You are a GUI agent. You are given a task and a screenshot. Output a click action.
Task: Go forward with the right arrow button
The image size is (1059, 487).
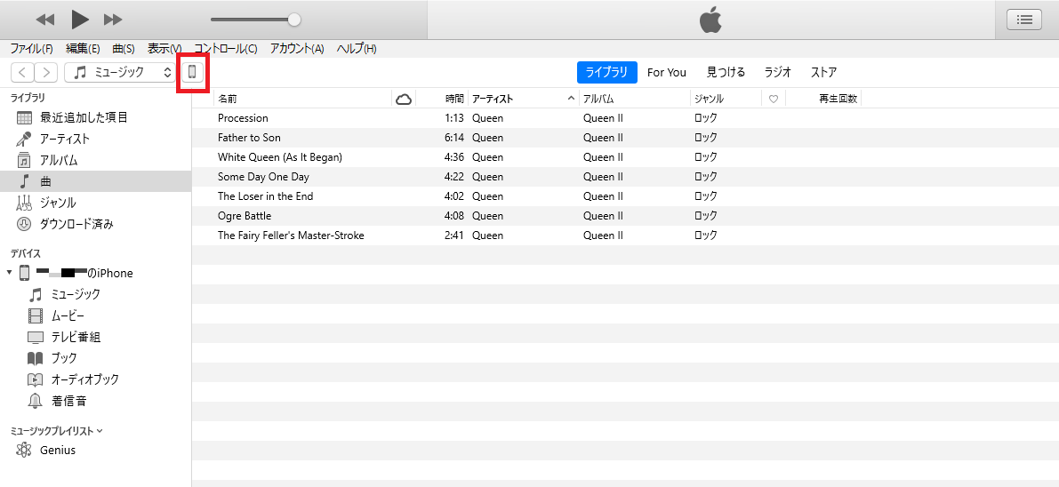(x=46, y=72)
